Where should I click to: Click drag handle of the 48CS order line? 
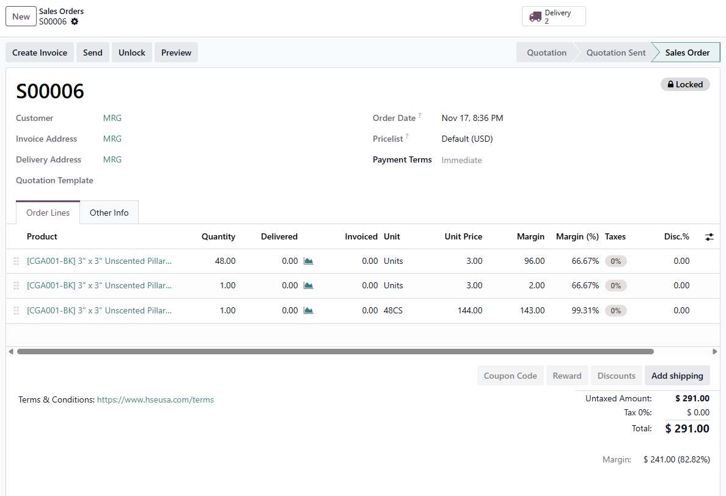pos(16,310)
